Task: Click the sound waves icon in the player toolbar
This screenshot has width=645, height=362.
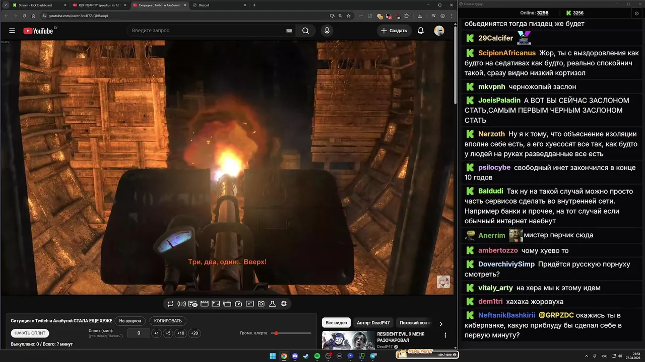Action: click(181, 304)
